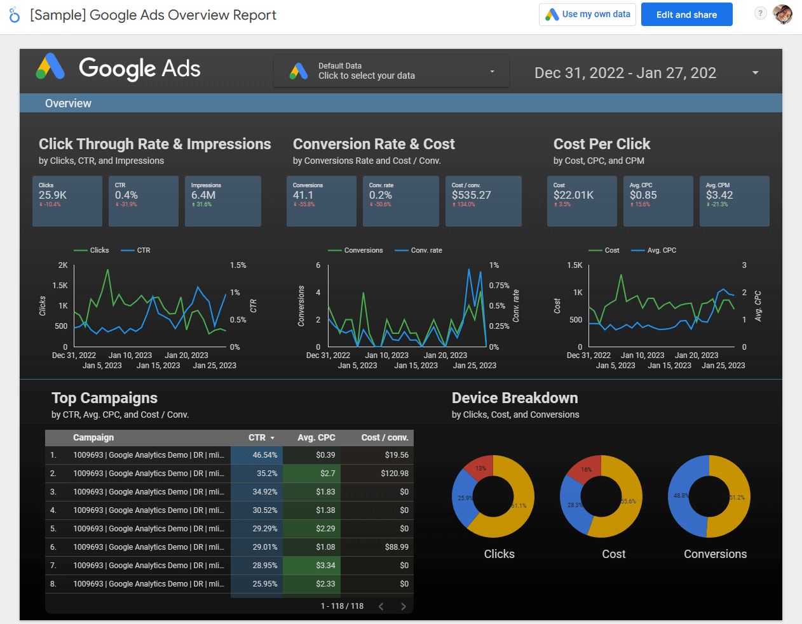Viewport: 802px width, 624px height.
Task: Select the Cost / conv. $535.27 scorecard
Action: tap(484, 201)
